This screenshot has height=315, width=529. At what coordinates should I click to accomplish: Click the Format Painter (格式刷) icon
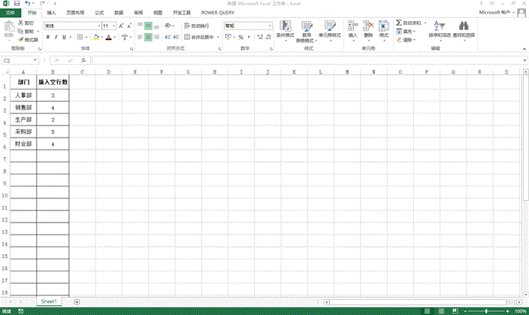[x=29, y=40]
